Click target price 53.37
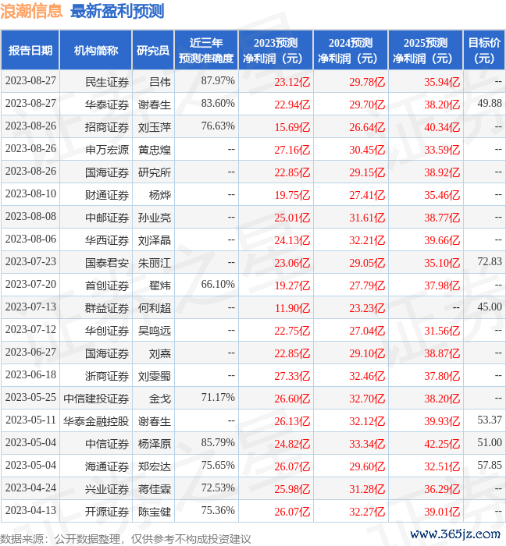The height and width of the screenshot is (546, 506). pos(490,420)
